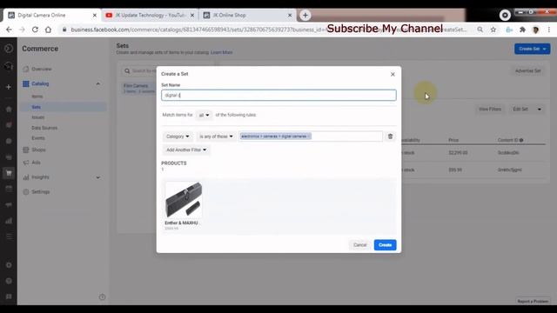The height and width of the screenshot is (313, 557).
Task: Click the home icon in left rail
Action: (x=9, y=110)
